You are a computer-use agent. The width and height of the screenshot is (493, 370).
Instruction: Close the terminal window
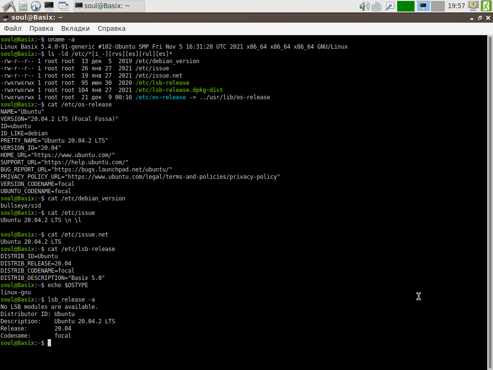(x=488, y=18)
